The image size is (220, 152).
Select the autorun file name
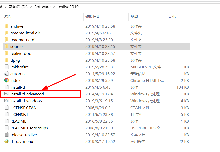pyautogui.click(x=17, y=74)
